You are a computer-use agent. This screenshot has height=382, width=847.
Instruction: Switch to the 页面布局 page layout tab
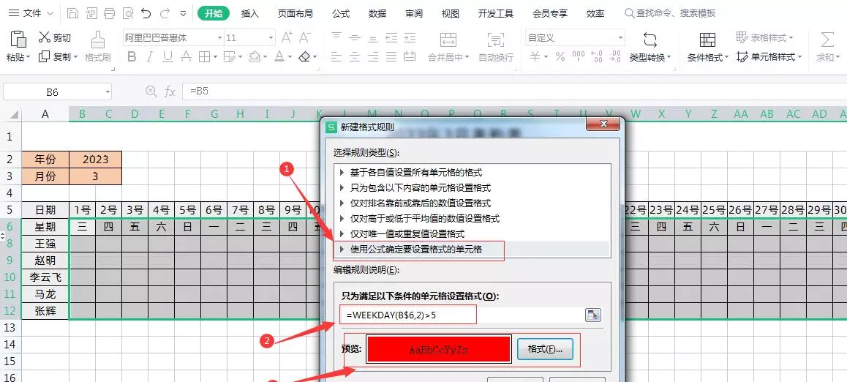[x=295, y=13]
